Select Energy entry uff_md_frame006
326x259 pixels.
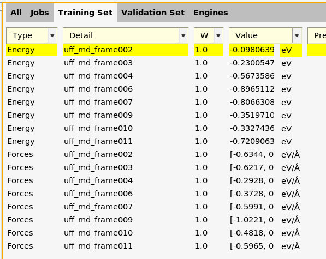pyautogui.click(x=98, y=89)
